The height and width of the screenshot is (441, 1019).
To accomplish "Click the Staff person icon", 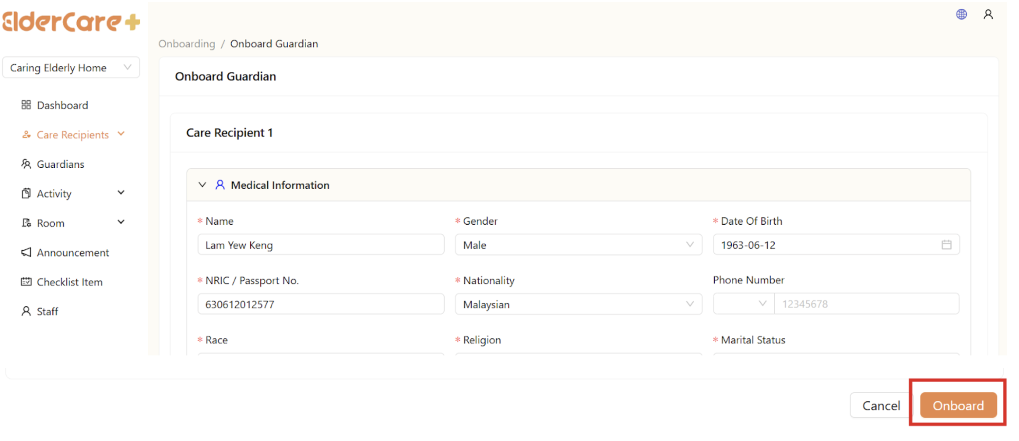I will 26,311.
